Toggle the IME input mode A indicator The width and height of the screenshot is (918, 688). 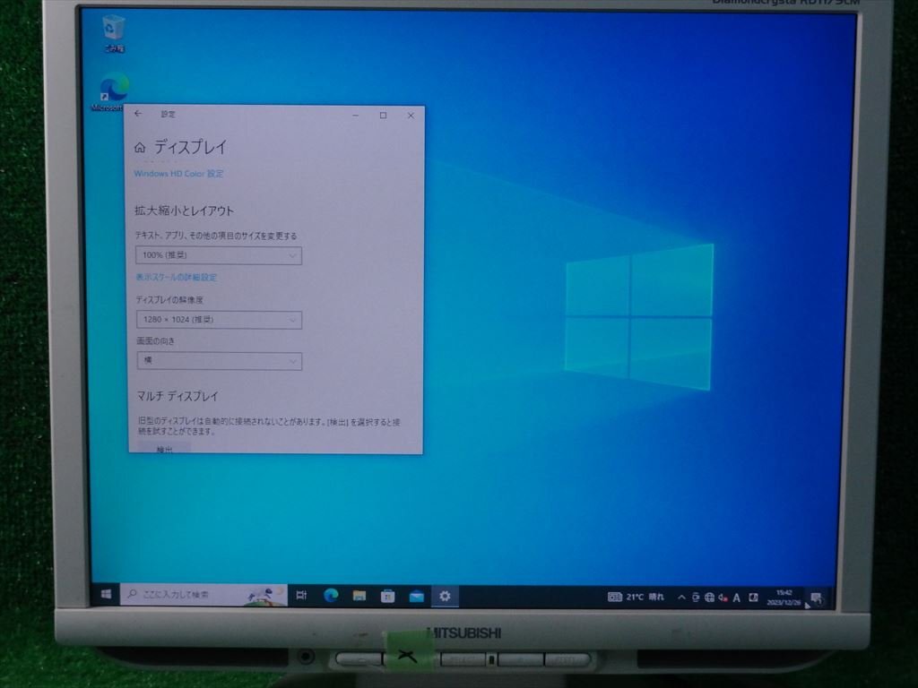(737, 598)
